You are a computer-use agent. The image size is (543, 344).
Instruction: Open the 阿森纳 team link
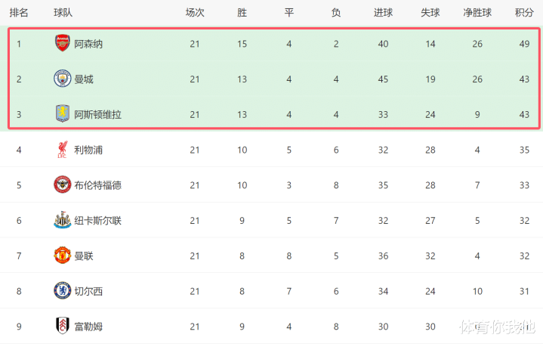point(89,44)
